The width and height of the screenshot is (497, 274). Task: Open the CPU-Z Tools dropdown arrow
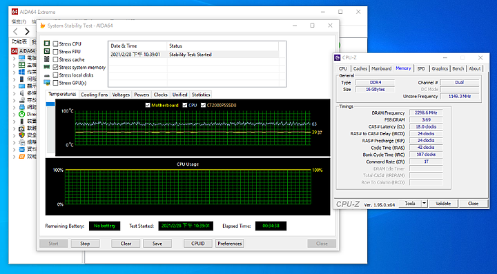[x=425, y=204]
